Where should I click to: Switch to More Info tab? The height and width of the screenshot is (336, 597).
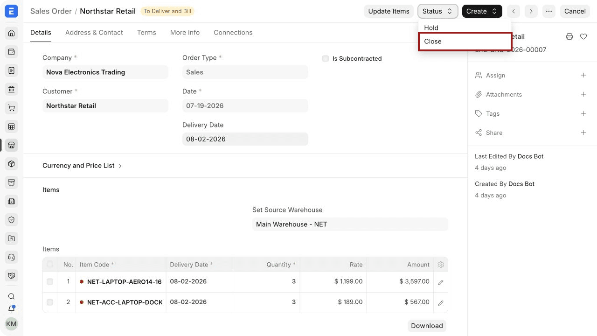pyautogui.click(x=185, y=33)
